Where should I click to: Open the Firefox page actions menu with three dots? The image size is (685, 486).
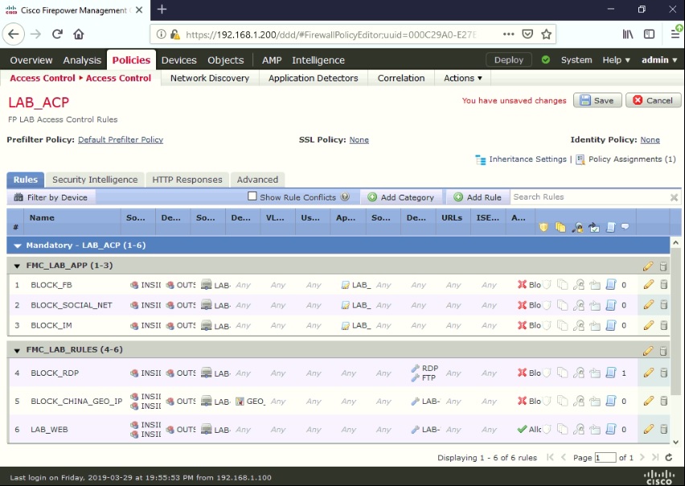point(509,35)
